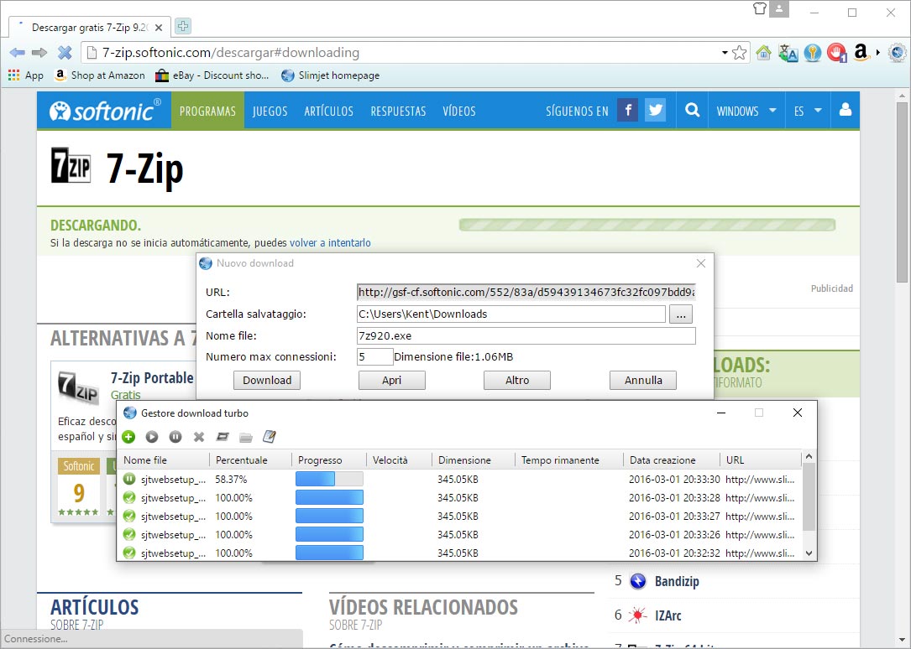Viewport: 911px width, 649px height.
Task: Open the VÍDEOS menu item
Action: pos(459,111)
